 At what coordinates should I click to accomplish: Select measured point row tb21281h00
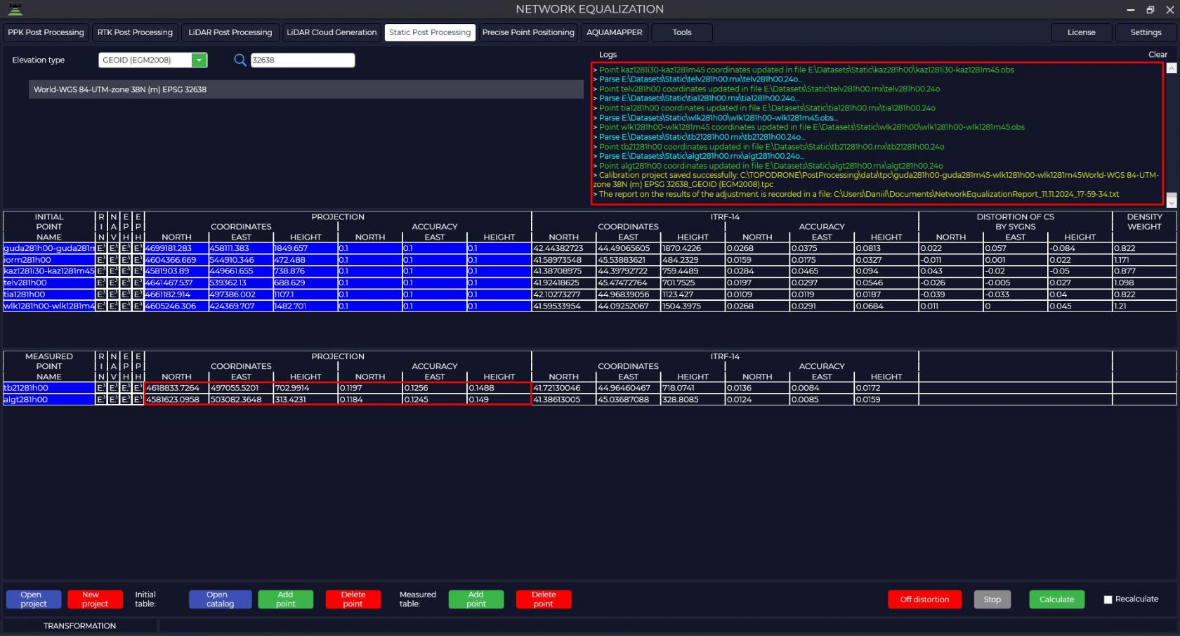tap(49, 388)
